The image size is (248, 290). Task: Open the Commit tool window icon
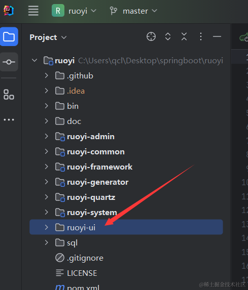(9, 62)
